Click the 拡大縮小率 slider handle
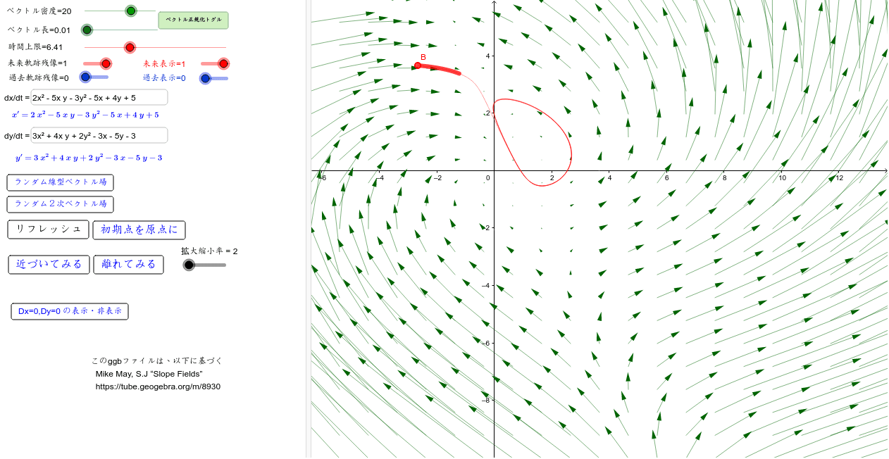 click(189, 265)
